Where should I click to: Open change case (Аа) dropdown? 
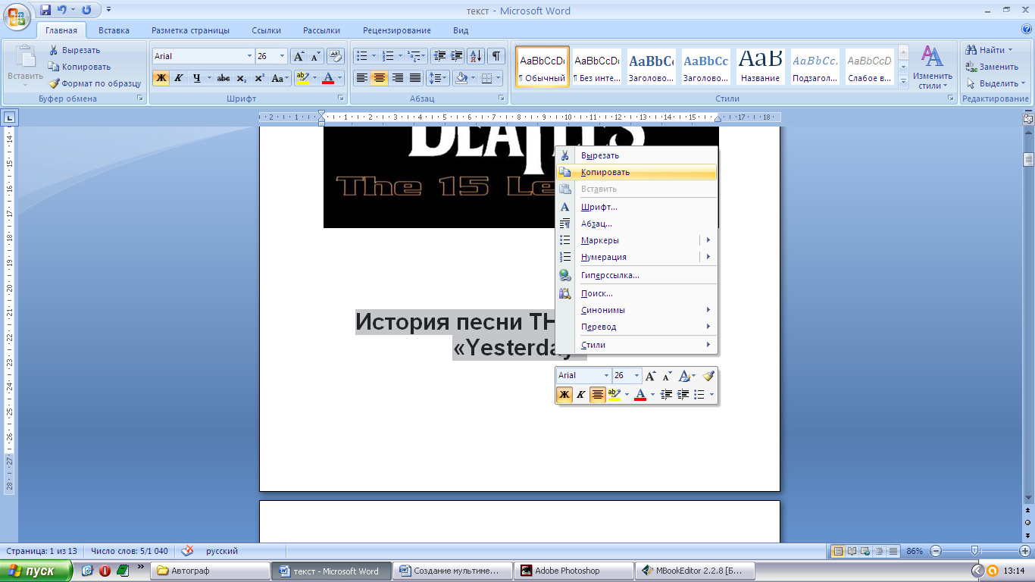tap(280, 78)
